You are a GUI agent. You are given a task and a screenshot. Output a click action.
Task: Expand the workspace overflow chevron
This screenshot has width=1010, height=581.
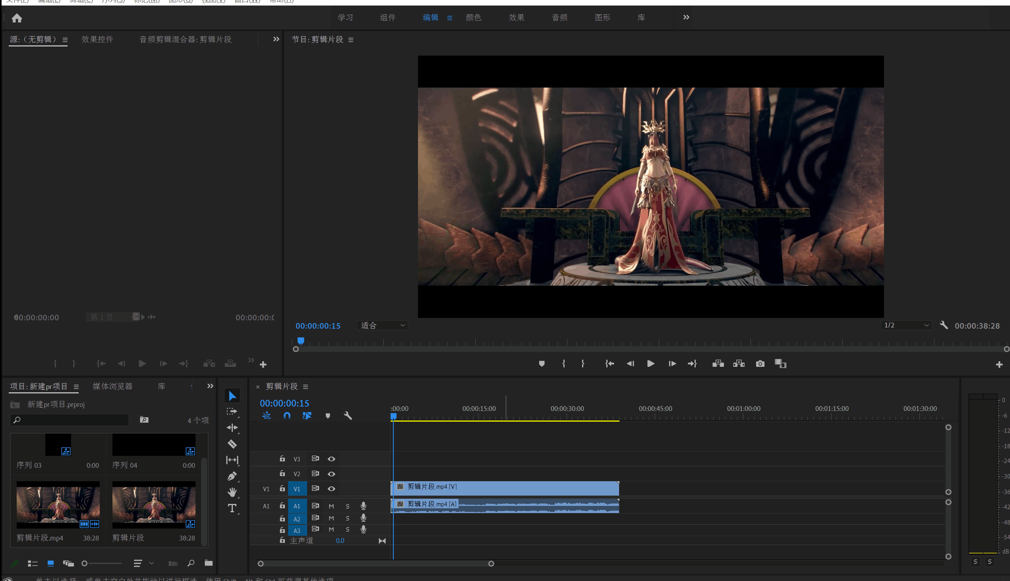pos(686,17)
